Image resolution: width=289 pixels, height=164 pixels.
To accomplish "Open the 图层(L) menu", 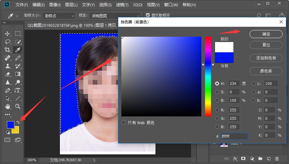I will pos(71,5).
